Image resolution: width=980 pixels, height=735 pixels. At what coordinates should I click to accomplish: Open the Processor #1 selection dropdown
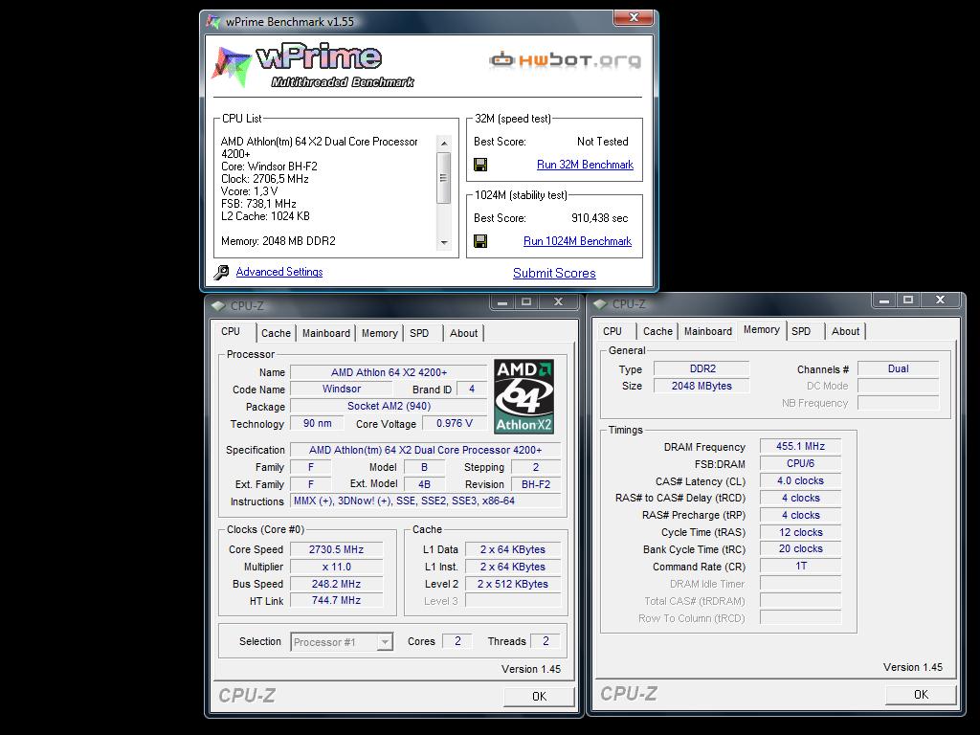pos(385,642)
